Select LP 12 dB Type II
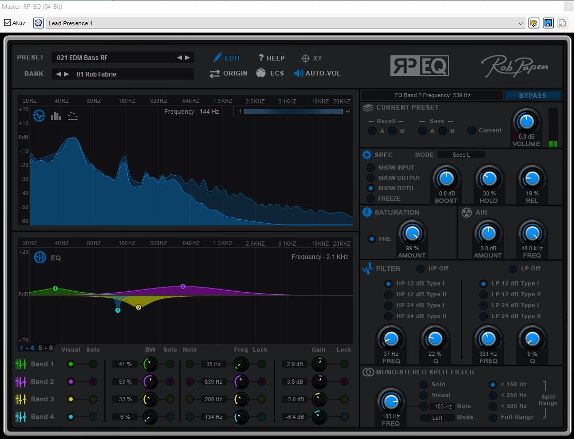 tap(484, 294)
